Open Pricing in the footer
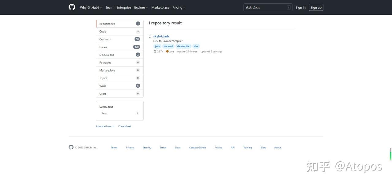This screenshot has height=184, width=392. [218, 148]
